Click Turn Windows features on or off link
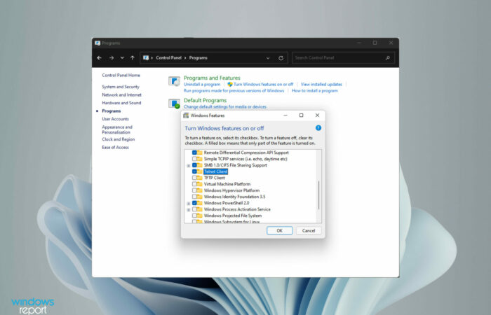Image resolution: width=491 pixels, height=315 pixels. [x=263, y=85]
